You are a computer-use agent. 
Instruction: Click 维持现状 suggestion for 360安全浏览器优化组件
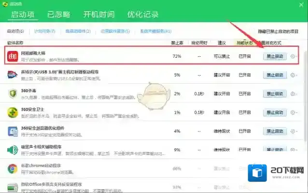point(222,131)
